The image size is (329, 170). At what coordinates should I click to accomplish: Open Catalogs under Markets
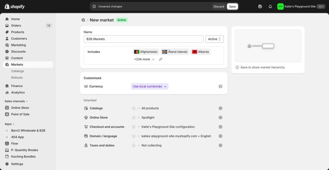[17, 71]
